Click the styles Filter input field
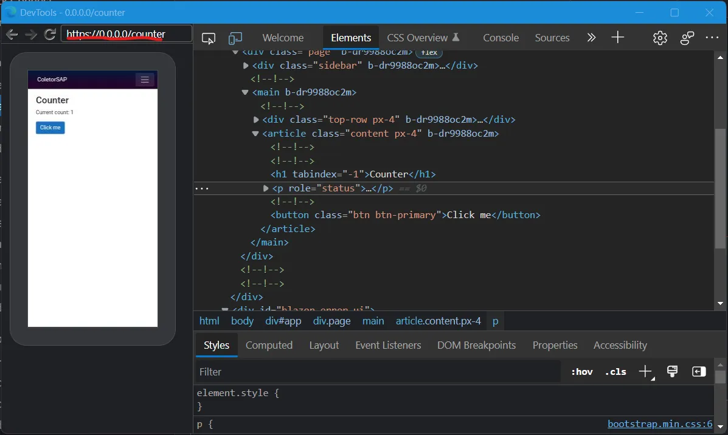This screenshot has width=728, height=435. (377, 372)
